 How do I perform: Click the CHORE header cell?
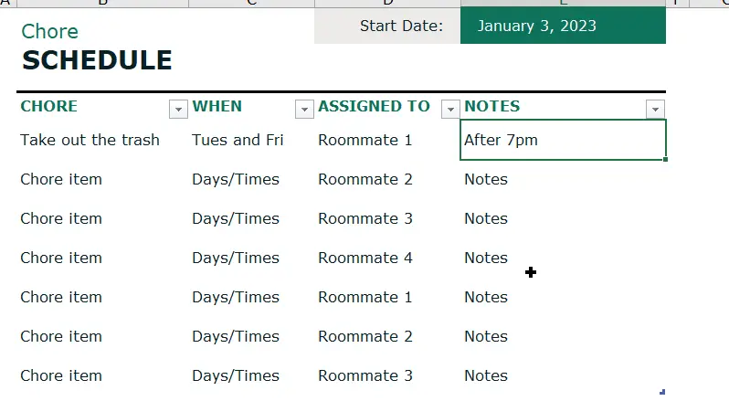click(x=48, y=106)
